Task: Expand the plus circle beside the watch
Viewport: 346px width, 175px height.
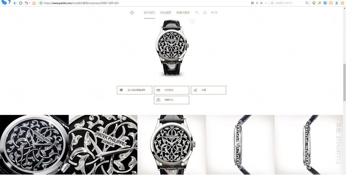Action: pyautogui.click(x=192, y=21)
